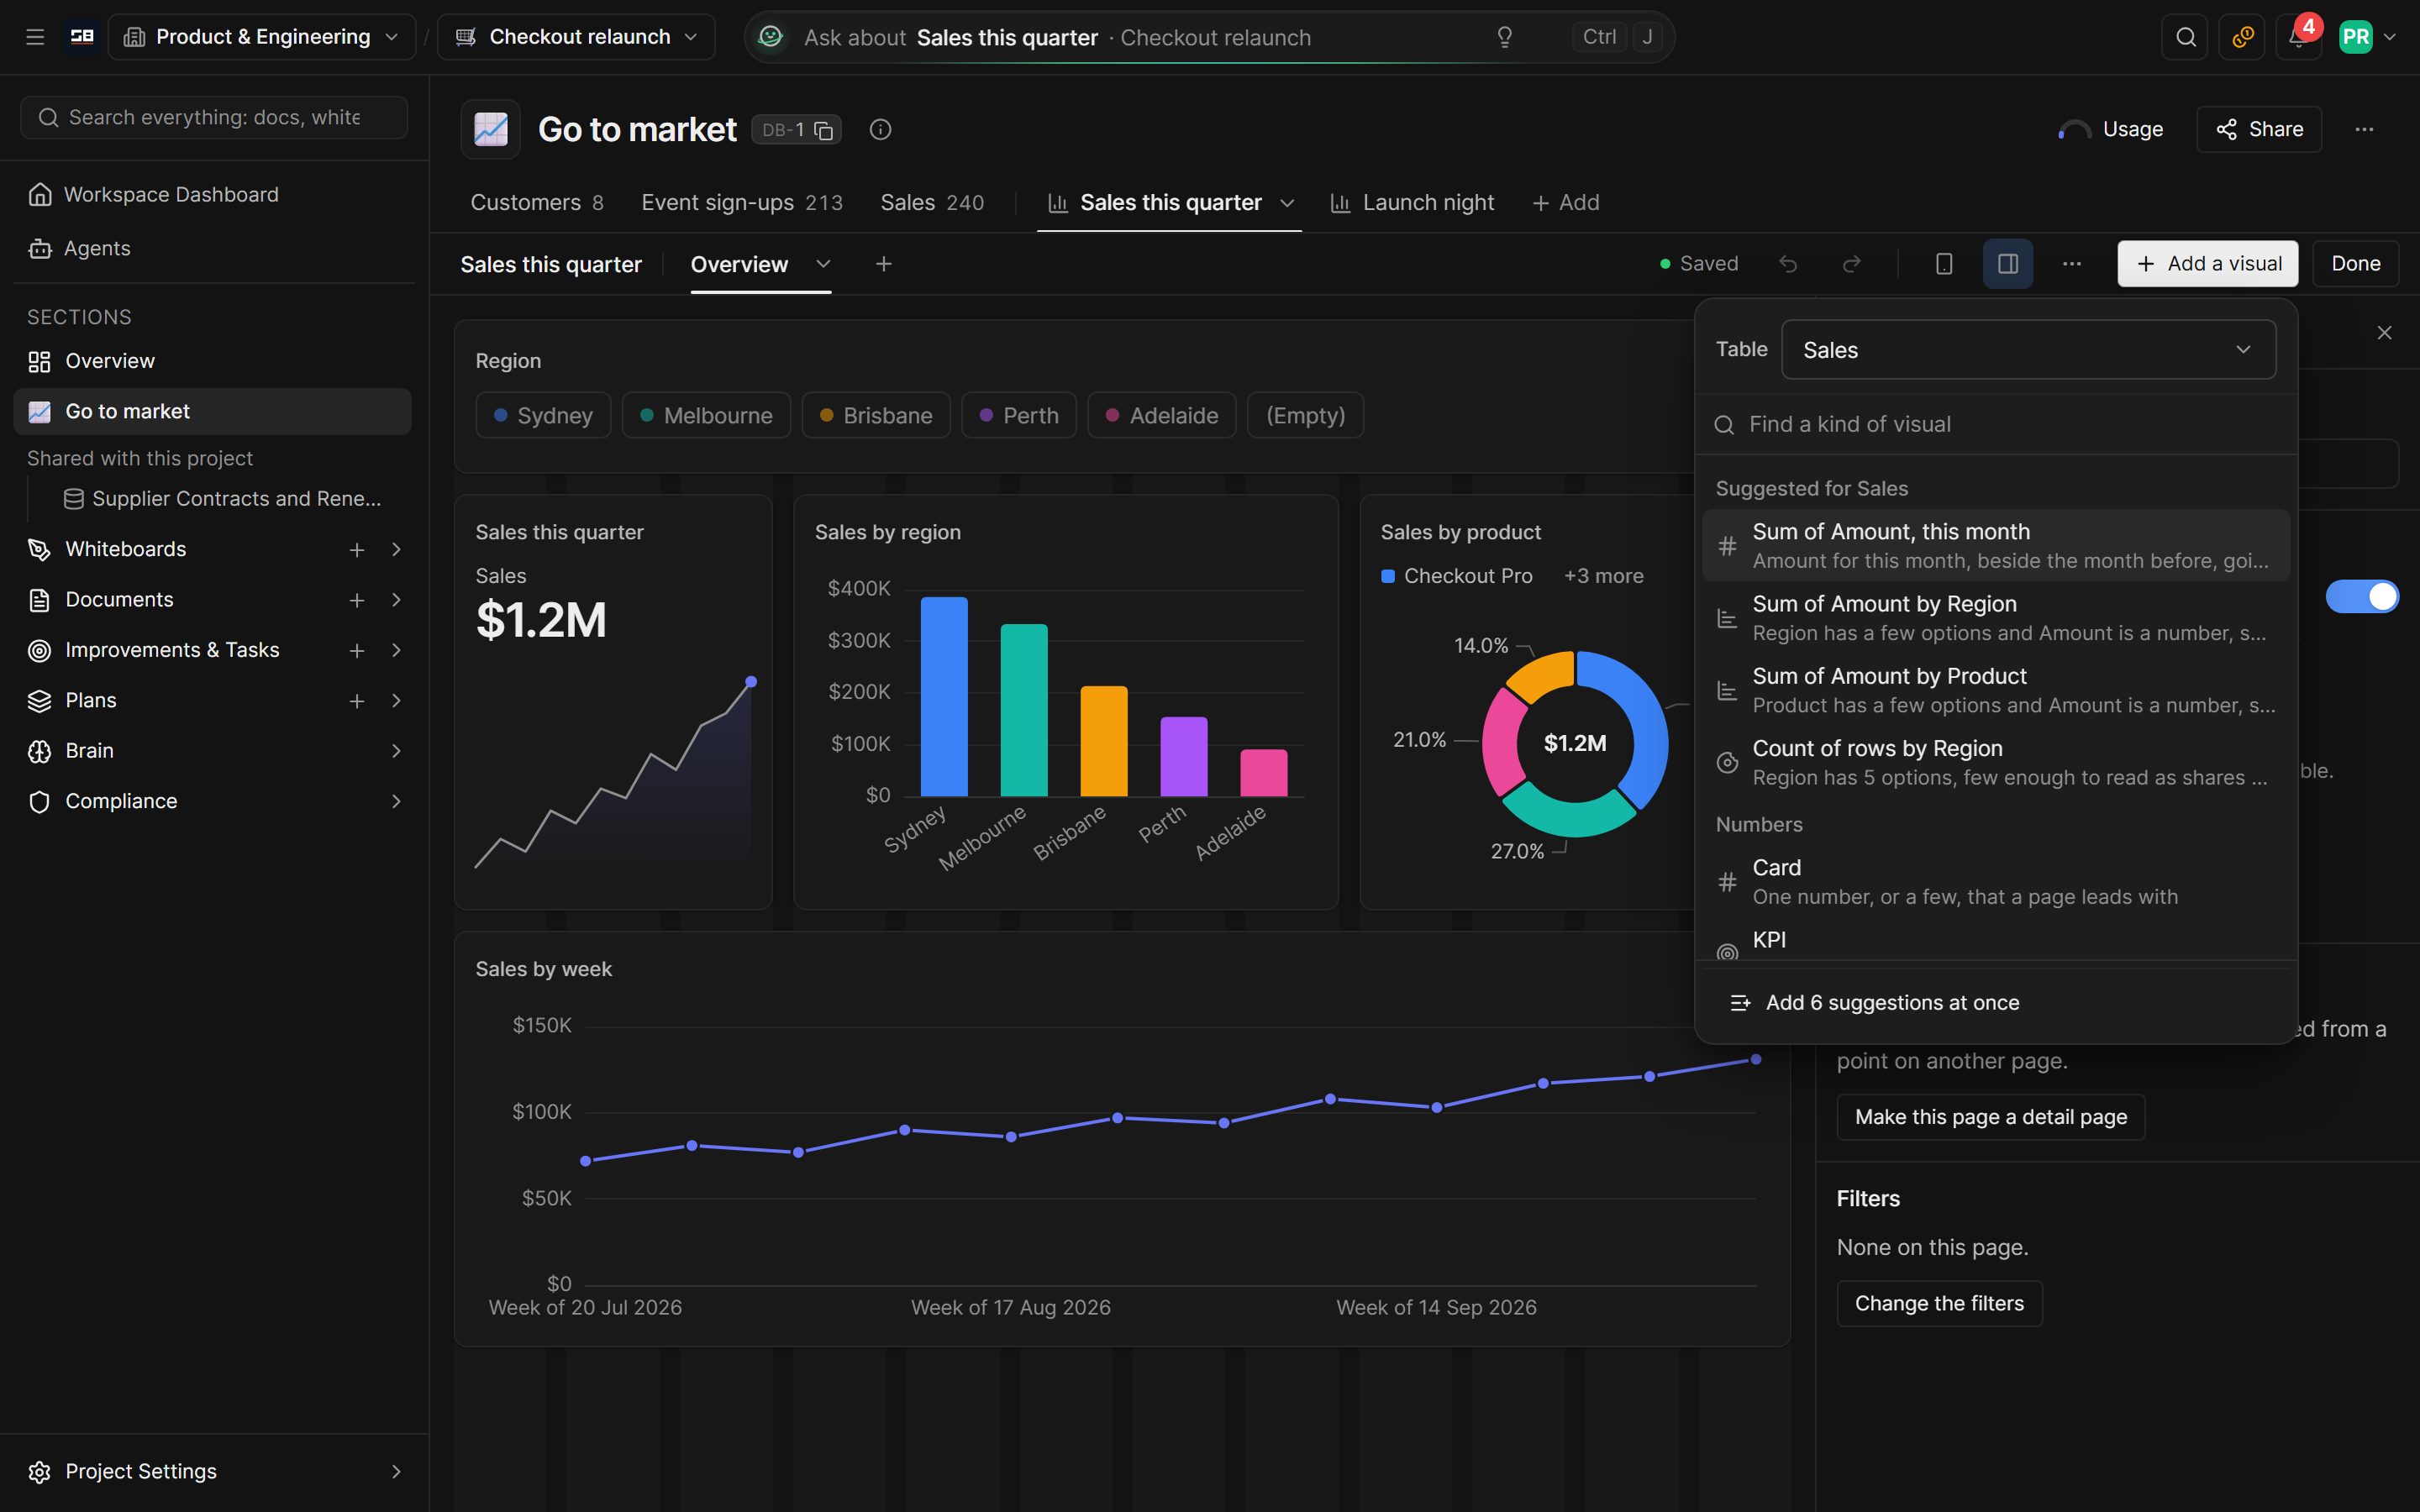Screen dimensions: 2420x1512
Task: Click the undo arrow icon
Action: click(1788, 264)
